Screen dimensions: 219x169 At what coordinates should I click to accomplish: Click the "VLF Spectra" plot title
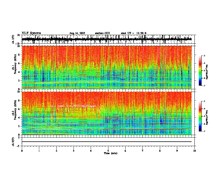point(31,33)
